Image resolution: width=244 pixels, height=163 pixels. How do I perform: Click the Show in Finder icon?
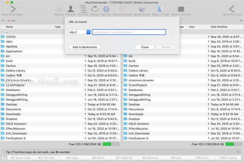(161, 9)
